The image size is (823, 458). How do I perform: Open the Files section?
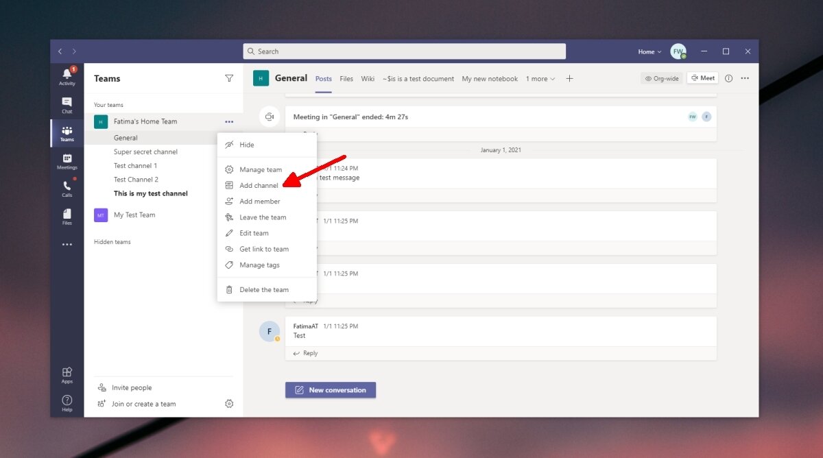coord(67,216)
